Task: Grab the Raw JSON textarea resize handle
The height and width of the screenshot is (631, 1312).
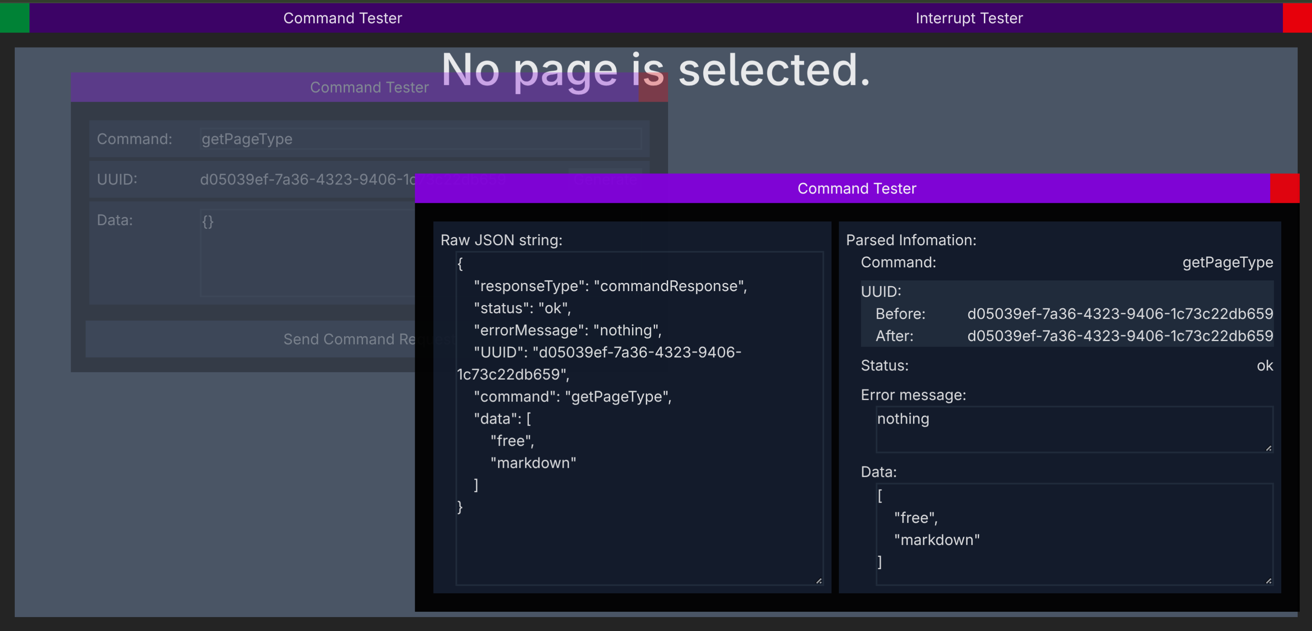Action: click(x=819, y=581)
